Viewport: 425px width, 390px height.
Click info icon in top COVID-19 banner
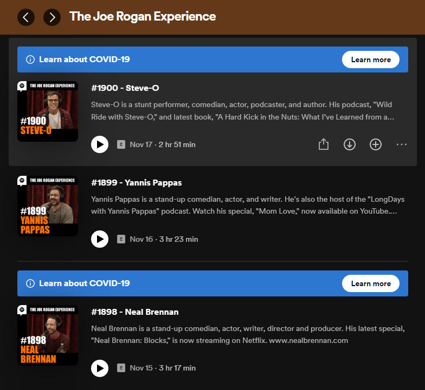tap(30, 60)
